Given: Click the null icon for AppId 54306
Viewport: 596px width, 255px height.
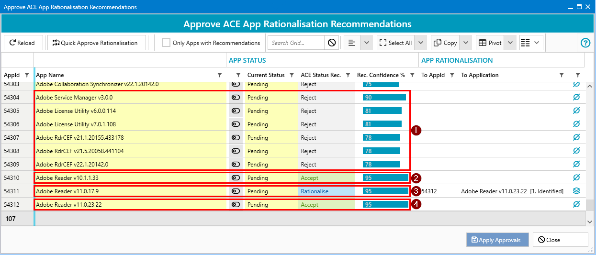Looking at the screenshot, I should tap(576, 124).
